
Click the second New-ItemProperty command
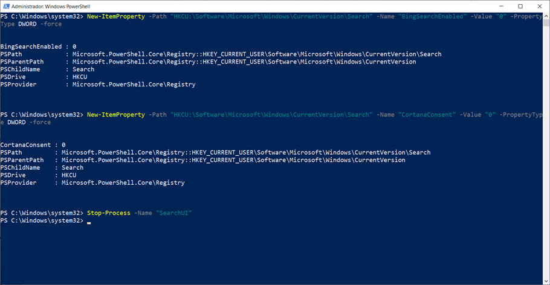pyautogui.click(x=116, y=115)
